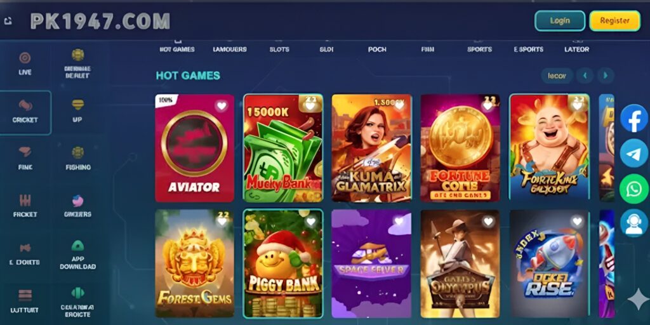This screenshot has height=325, width=650.
Task: Favorite the Aviator game with heart
Action: (222, 106)
